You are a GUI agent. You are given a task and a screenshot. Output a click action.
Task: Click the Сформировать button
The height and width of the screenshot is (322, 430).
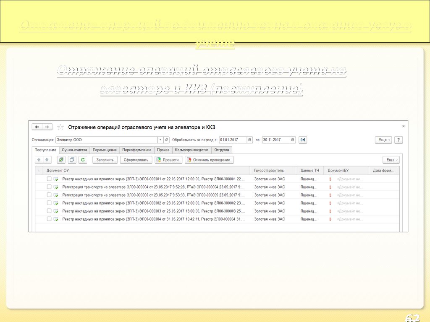coord(136,160)
